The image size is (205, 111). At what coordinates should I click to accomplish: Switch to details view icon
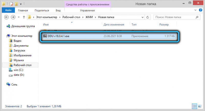coord(194,106)
